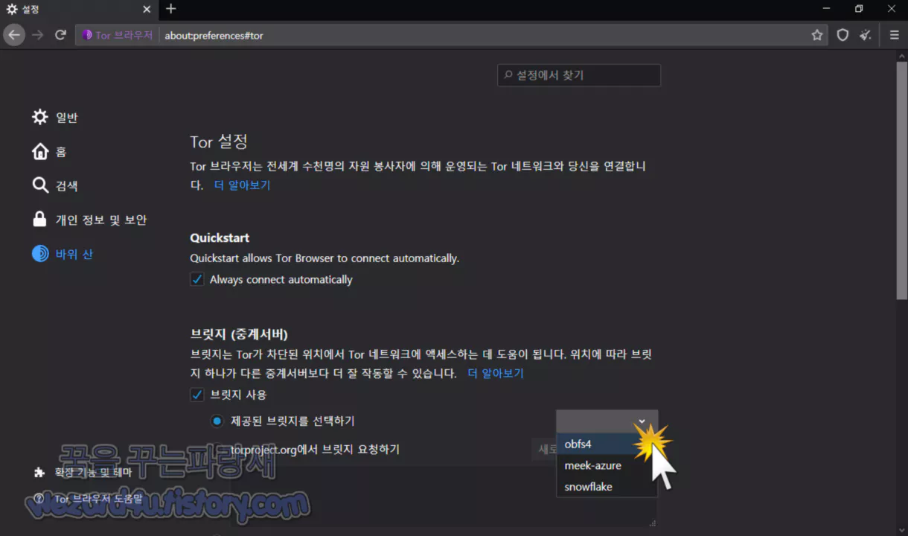Click the 설정에서 찾기 search field
The width and height of the screenshot is (908, 536).
click(579, 75)
